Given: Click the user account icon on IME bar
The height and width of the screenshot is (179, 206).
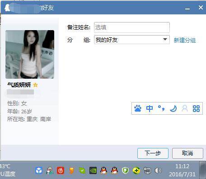Looking at the screenshot, I should point(185,108).
